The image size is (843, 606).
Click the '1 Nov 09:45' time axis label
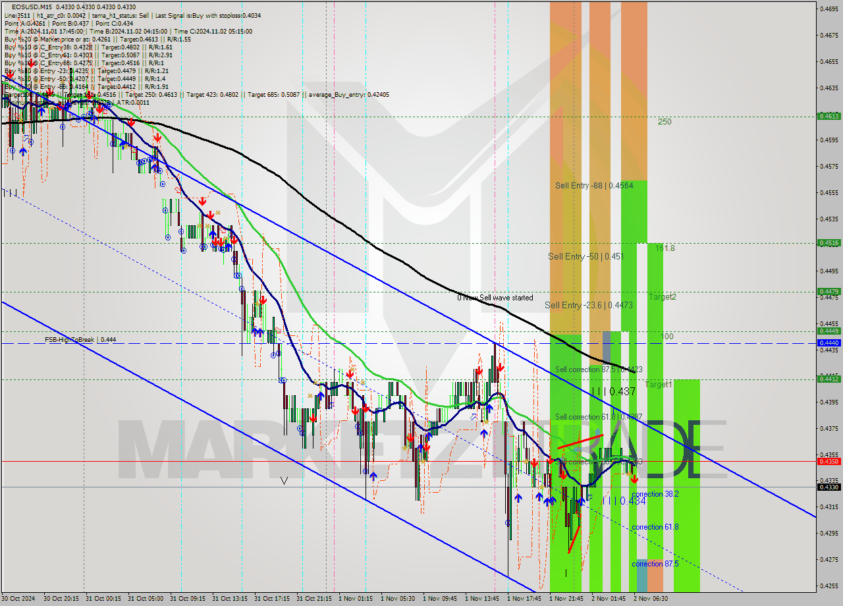pos(441,599)
